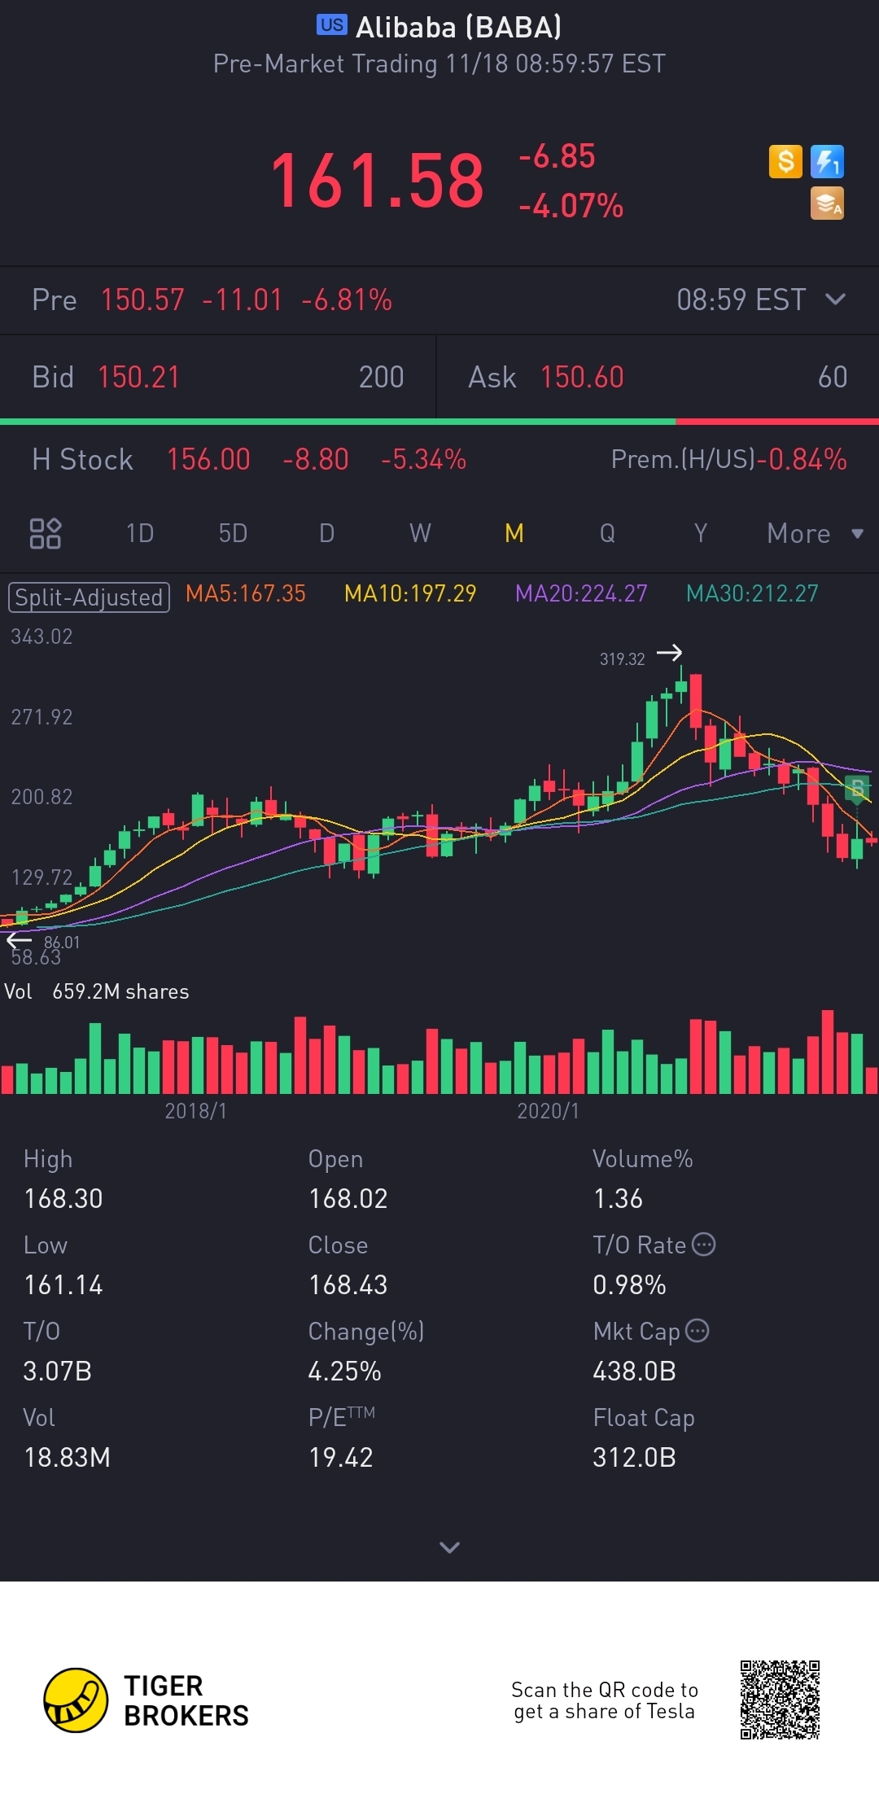The image size is (879, 1820).
Task: Tap the 319.32 chart high label
Action: point(623,658)
